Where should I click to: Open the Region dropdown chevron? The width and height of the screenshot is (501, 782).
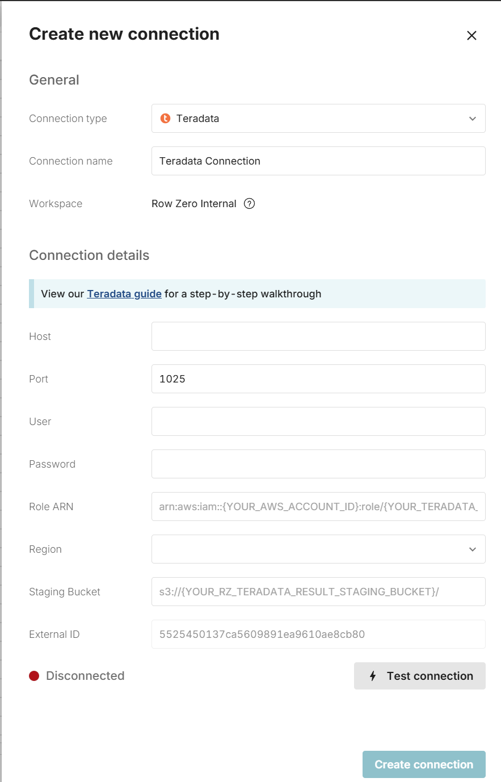click(x=473, y=549)
